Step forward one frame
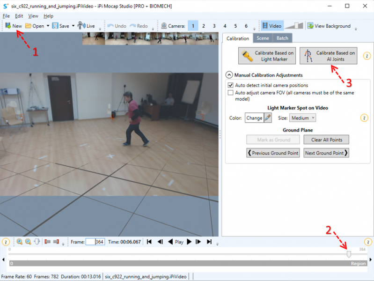The height and width of the screenshot is (281, 374). click(x=198, y=242)
